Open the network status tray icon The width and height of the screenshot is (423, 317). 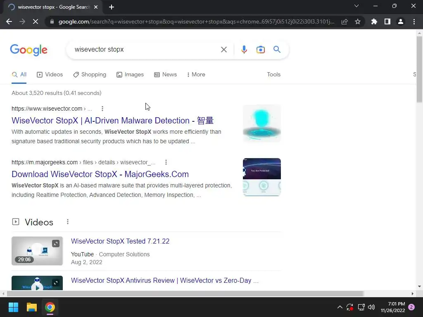[x=361, y=307]
